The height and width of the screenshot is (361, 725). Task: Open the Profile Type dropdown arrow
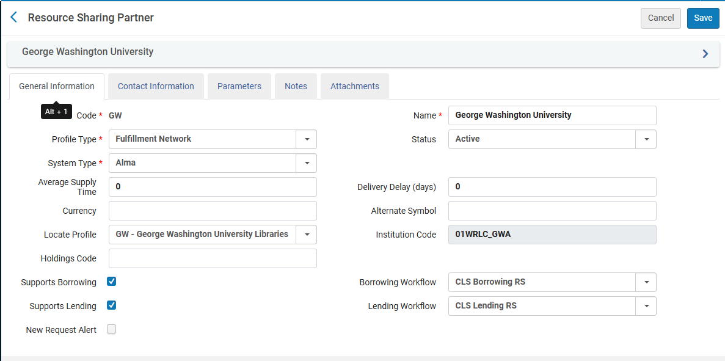[307, 139]
